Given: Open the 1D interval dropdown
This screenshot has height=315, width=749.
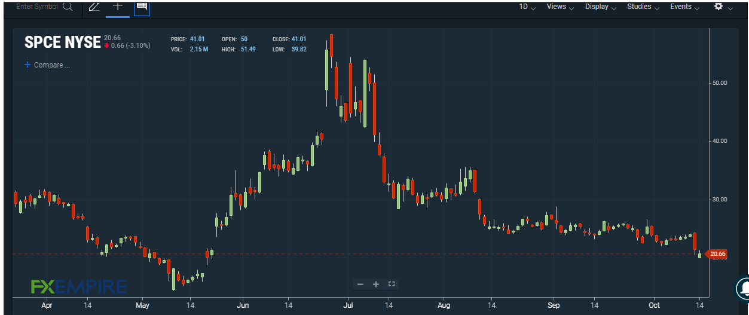Looking at the screenshot, I should (x=527, y=7).
